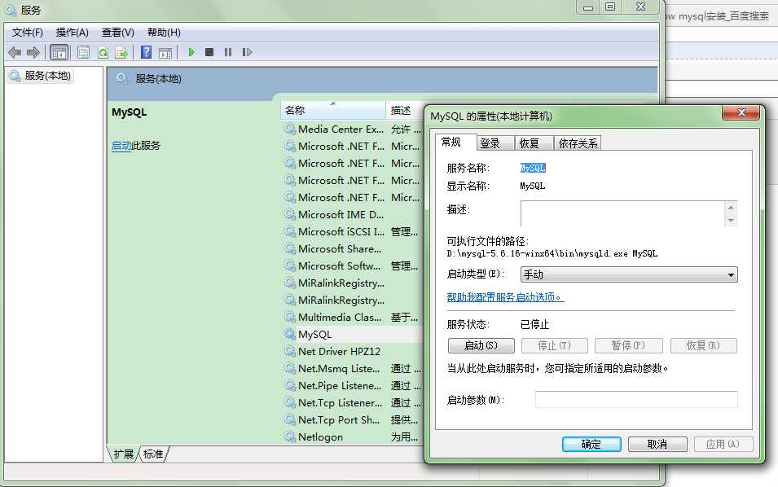778x487 pixels.
Task: Select the Net.Tcp Listener... service
Action: pyautogui.click(x=354, y=402)
